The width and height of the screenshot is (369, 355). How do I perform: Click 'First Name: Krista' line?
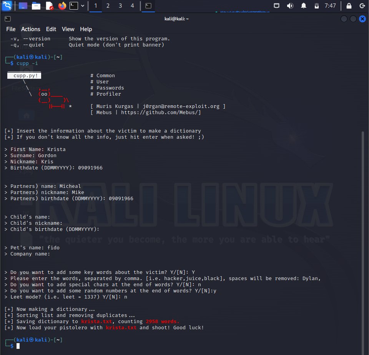click(x=35, y=149)
